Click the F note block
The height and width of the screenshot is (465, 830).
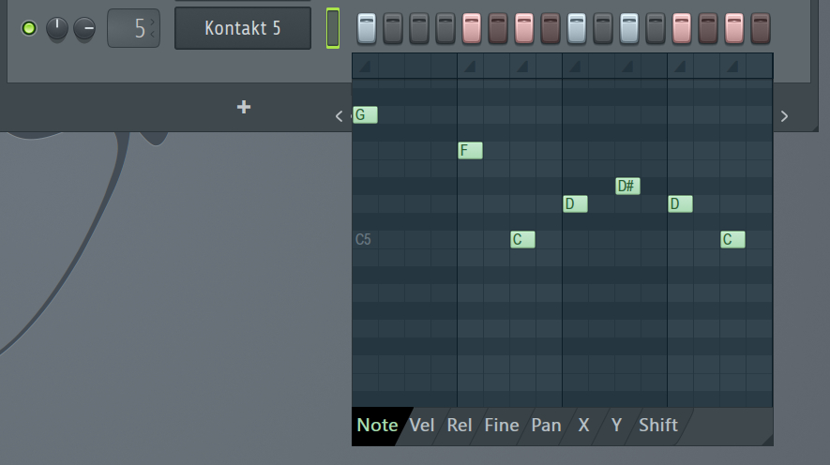(x=470, y=150)
